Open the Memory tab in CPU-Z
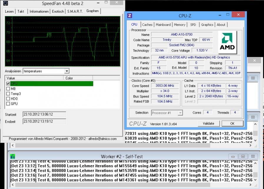264x189 pixels. tap(180, 25)
